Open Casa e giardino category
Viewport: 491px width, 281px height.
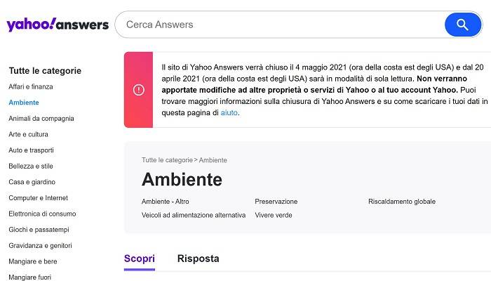coord(32,182)
